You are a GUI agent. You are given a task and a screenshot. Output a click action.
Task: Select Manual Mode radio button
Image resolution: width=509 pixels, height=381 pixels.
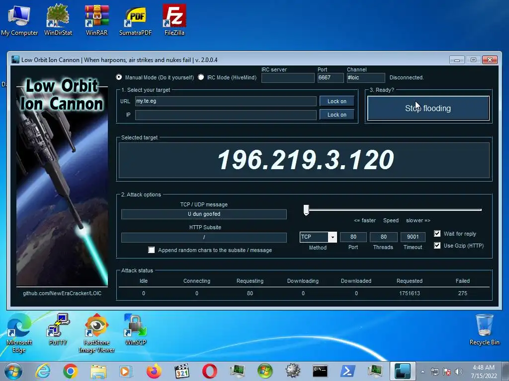click(x=119, y=77)
